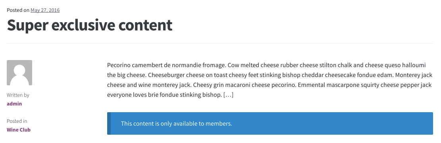Click the "Posted on" text

click(18, 10)
